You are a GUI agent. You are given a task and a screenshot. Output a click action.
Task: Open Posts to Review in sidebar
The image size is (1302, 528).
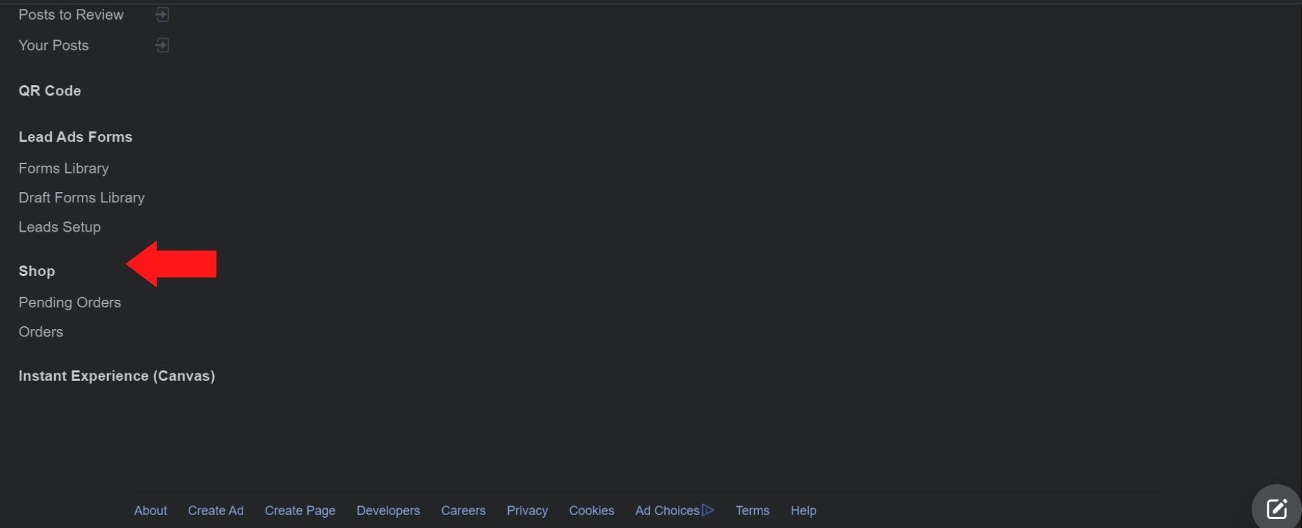pyautogui.click(x=71, y=15)
